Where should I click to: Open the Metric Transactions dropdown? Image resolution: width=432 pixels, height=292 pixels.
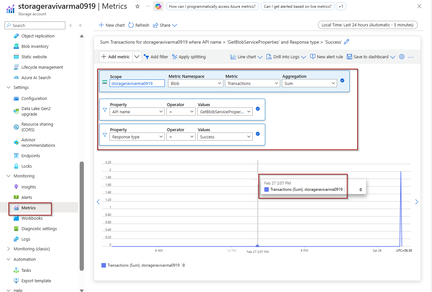tap(252, 83)
